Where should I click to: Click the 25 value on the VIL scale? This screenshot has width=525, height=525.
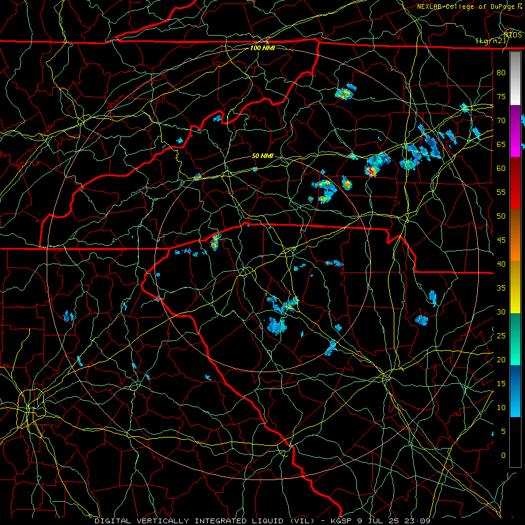501,336
